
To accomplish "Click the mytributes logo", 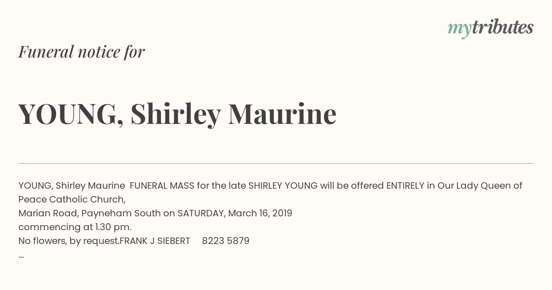I will tap(490, 29).
